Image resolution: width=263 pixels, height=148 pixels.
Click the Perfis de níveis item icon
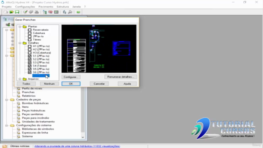[x=18, y=89]
